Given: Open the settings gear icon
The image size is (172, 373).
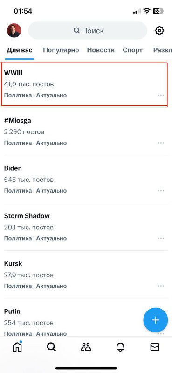Looking at the screenshot, I should point(159,31).
